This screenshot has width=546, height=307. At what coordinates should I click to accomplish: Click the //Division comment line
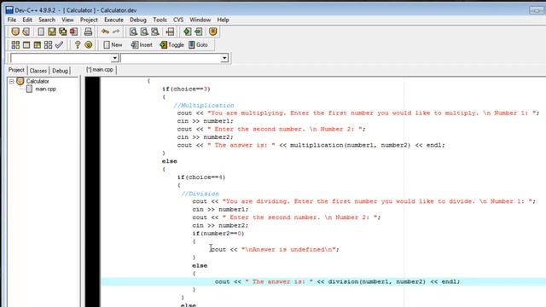tap(200, 194)
